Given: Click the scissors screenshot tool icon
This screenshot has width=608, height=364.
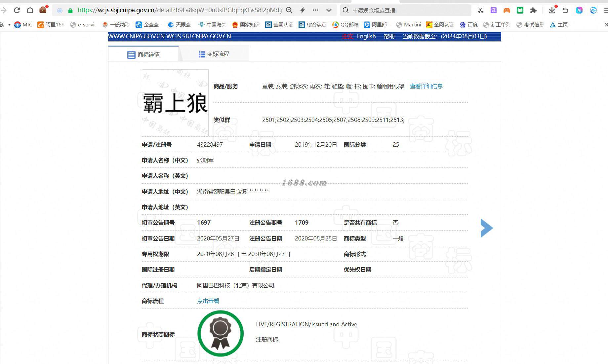Looking at the screenshot, I should point(480,11).
